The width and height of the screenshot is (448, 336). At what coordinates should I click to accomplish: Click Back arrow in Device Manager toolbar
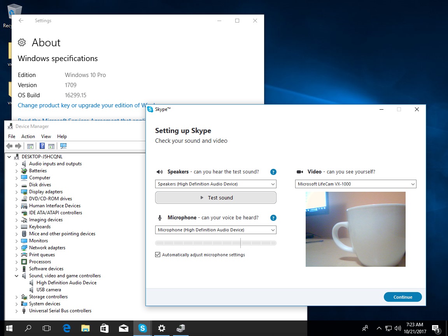pos(9,146)
